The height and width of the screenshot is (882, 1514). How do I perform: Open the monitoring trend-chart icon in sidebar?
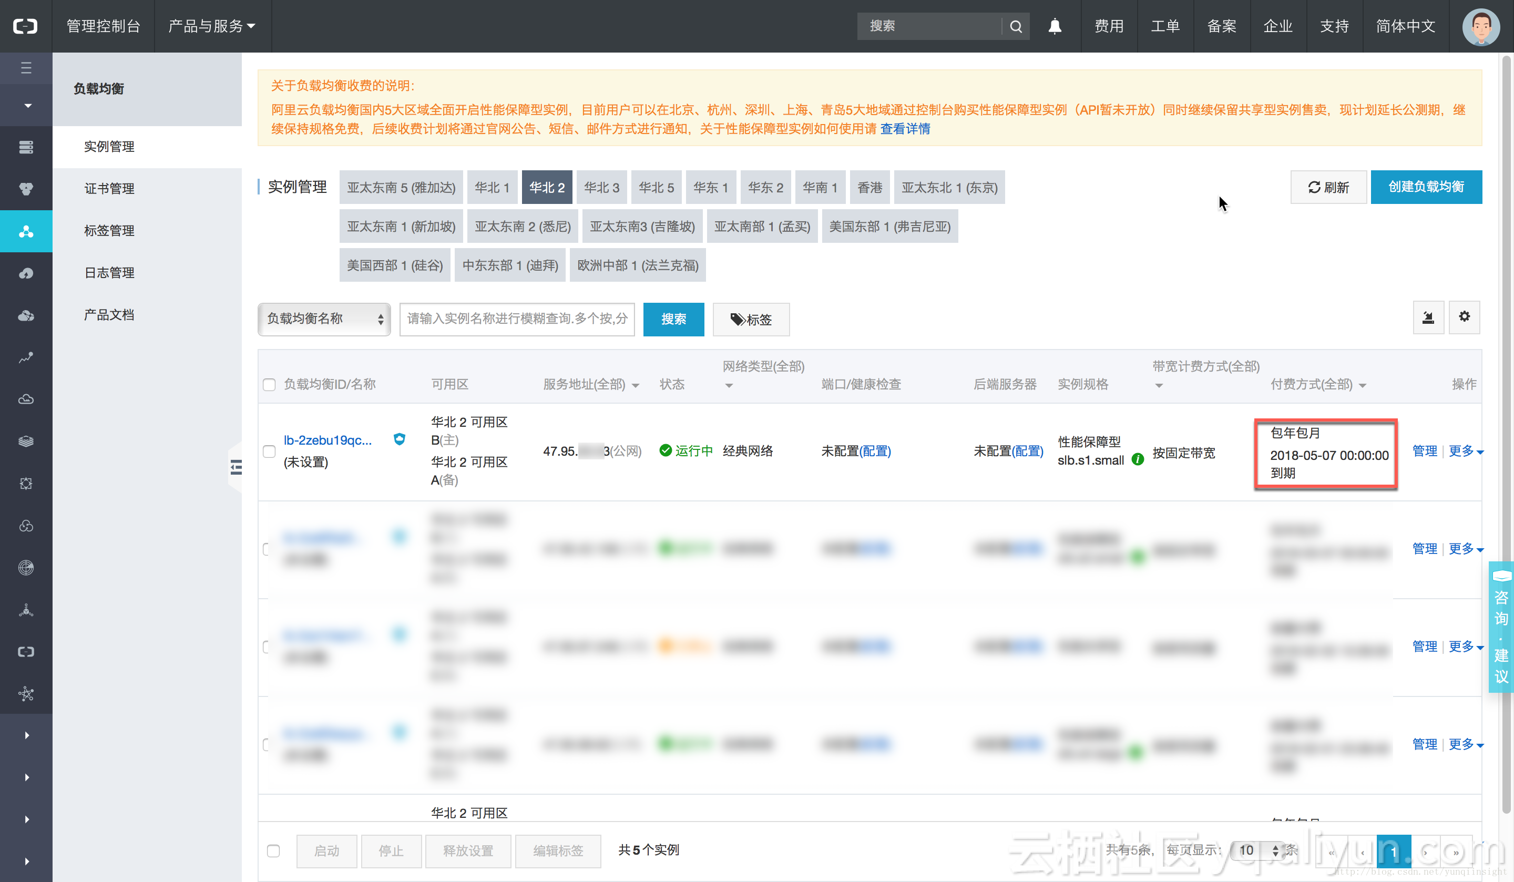[x=26, y=357]
